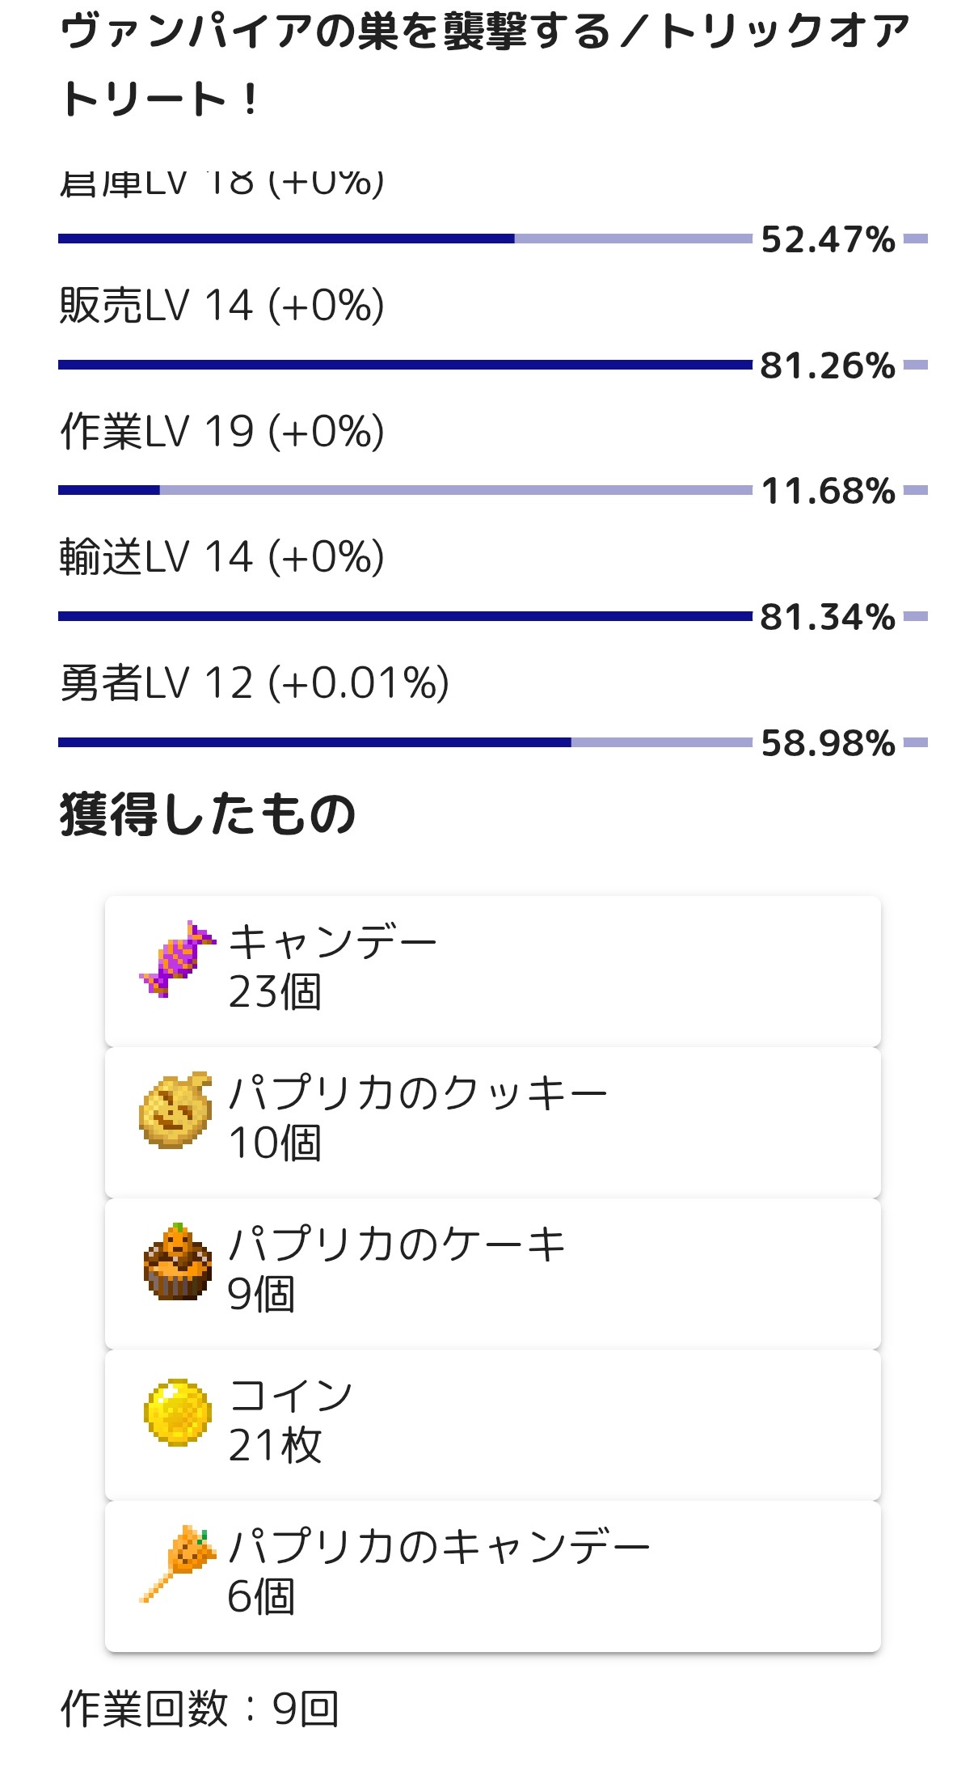Tap the 獲得したもの heading
Image resolution: width=957 pixels, height=1779 pixels.
point(208,813)
